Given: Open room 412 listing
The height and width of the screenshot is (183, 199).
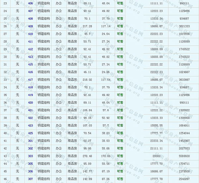Looking at the screenshot, I should tap(31, 49).
